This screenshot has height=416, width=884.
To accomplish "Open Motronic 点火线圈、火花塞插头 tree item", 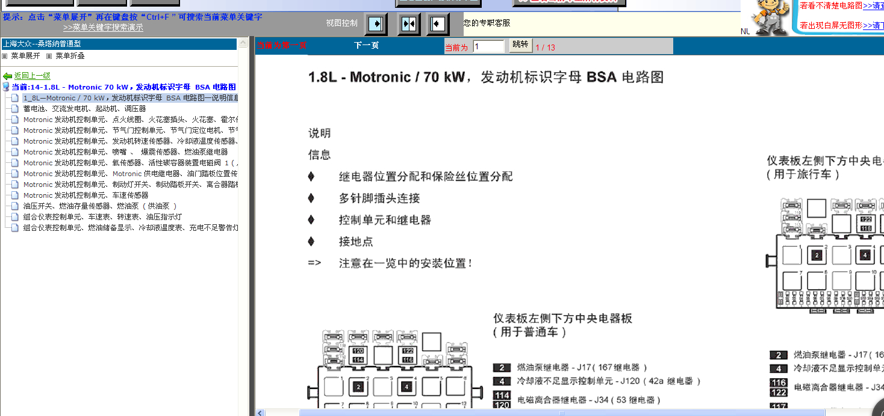I will (x=131, y=120).
